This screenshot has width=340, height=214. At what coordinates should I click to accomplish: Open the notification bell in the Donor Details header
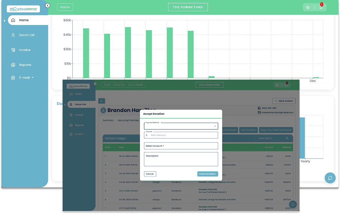pyautogui.click(x=287, y=85)
